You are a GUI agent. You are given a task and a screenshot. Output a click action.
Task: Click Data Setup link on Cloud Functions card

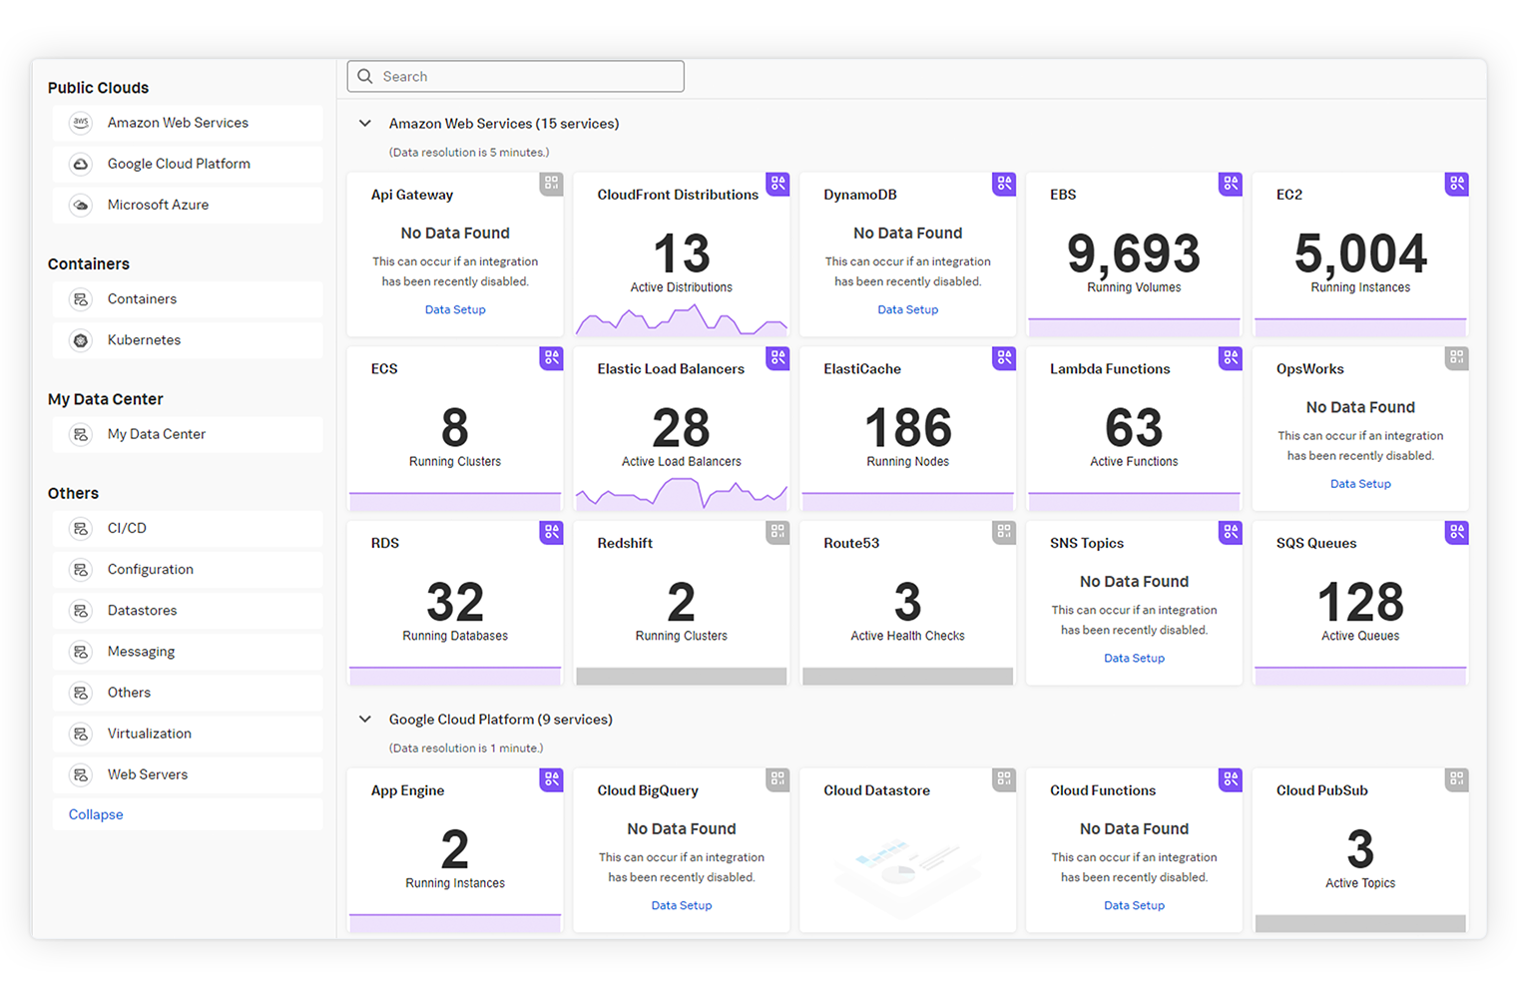click(x=1134, y=906)
